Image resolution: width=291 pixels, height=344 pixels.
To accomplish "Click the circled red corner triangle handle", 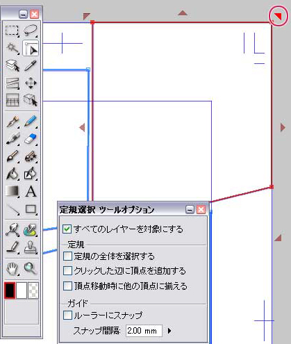I will pyautogui.click(x=278, y=16).
